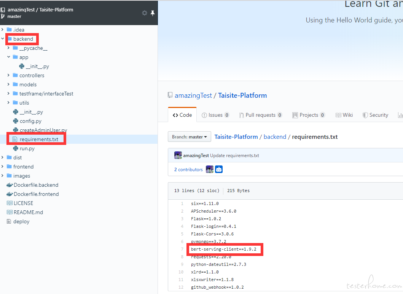403x294 pixels.
Task: Click Python icon beside run.py
Action: click(16, 148)
